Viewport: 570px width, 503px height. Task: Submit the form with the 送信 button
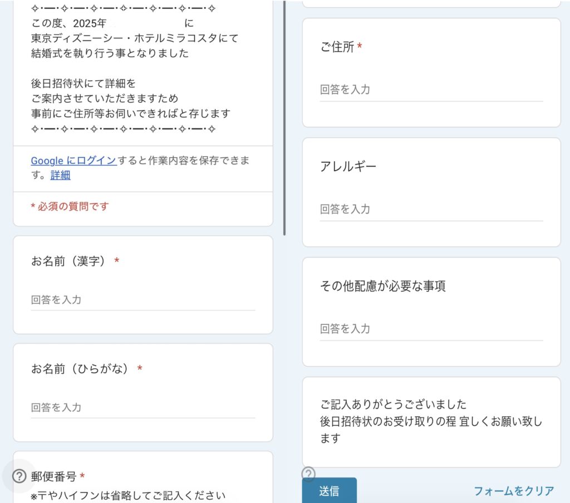tap(329, 491)
